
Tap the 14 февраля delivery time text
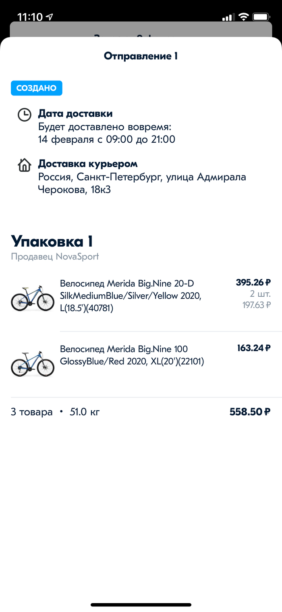tap(107, 140)
